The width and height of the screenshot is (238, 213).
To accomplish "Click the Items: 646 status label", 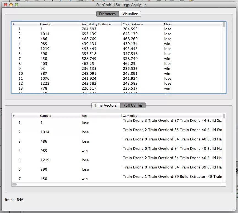I will point(14,200).
